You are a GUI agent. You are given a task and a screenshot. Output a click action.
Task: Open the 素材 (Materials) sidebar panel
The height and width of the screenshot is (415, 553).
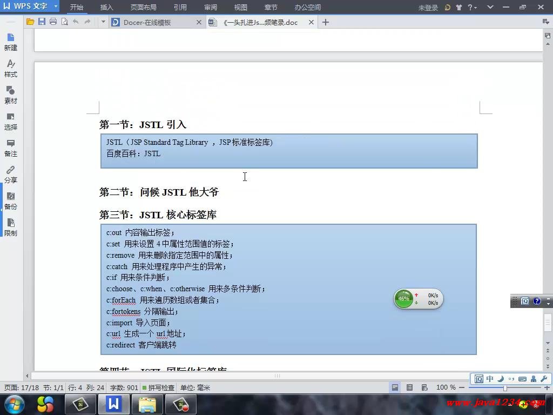click(x=11, y=95)
